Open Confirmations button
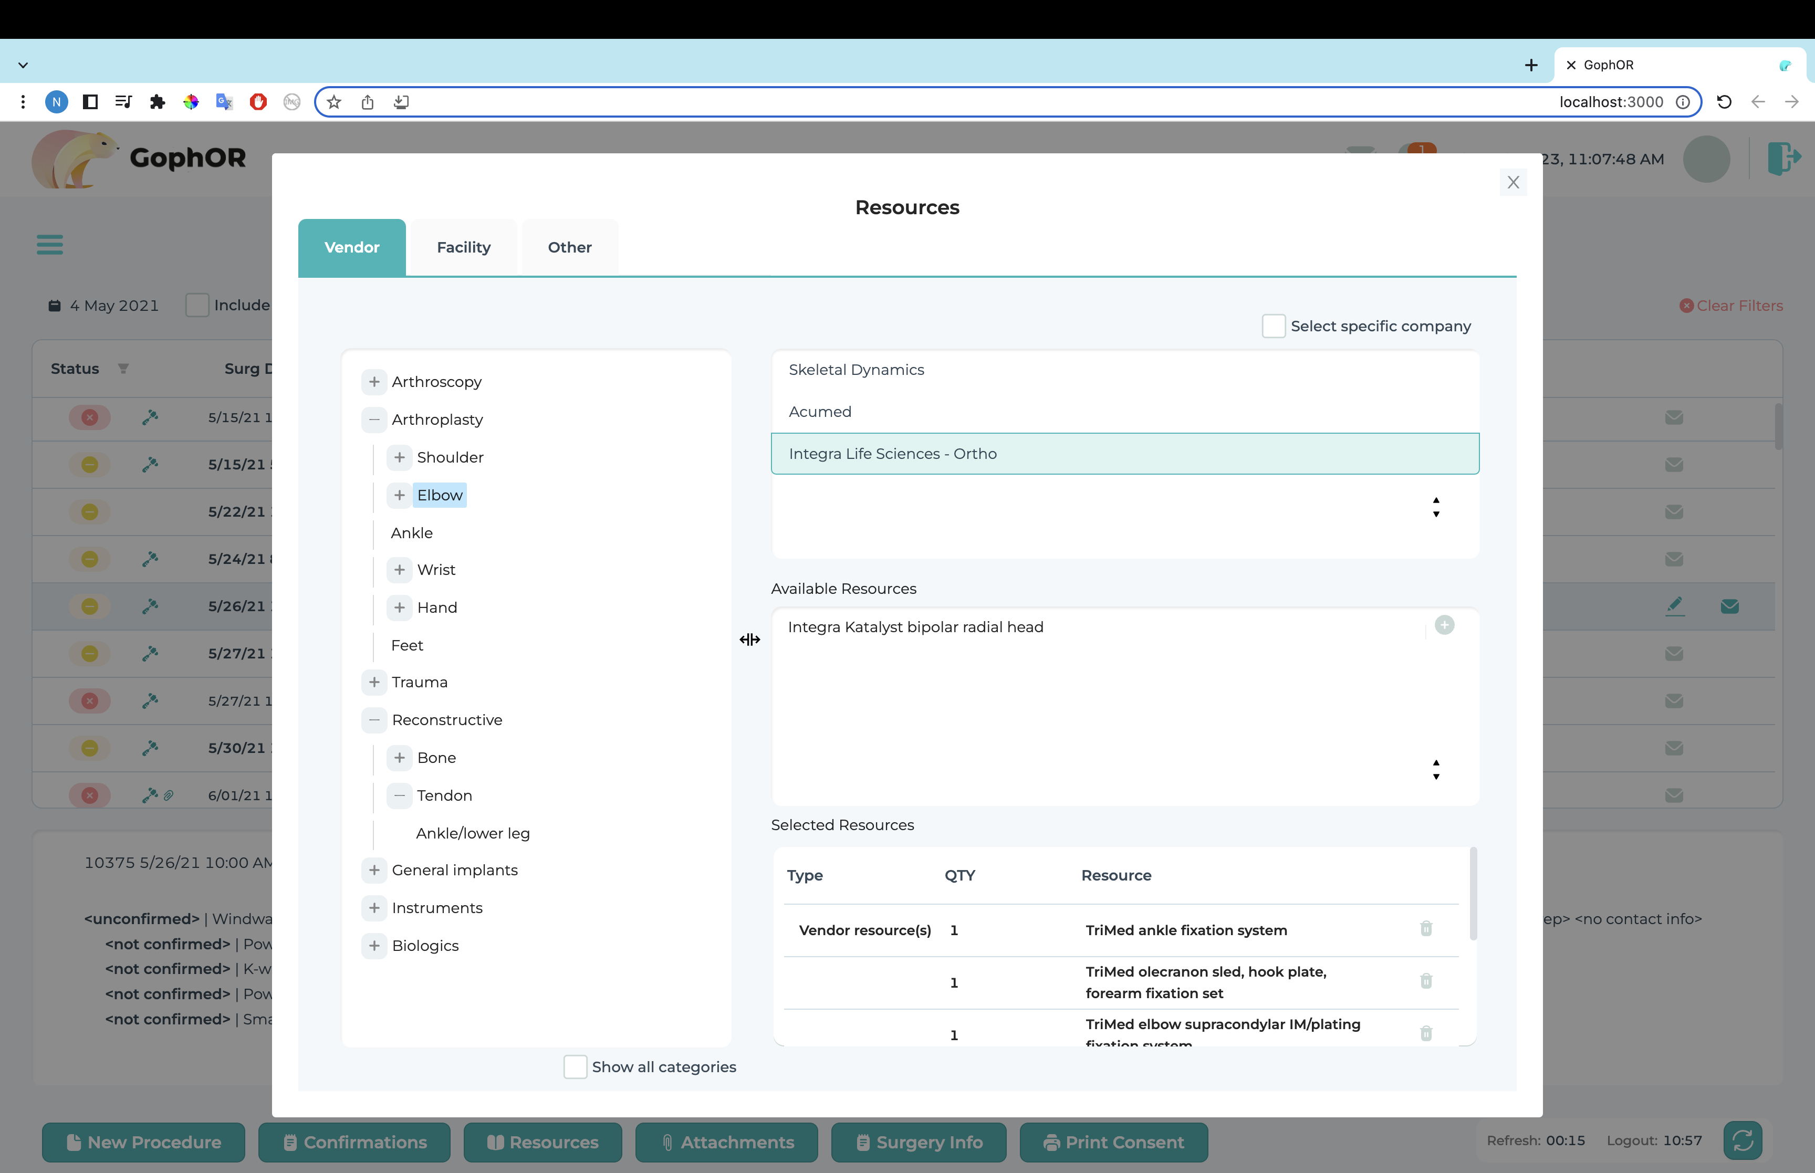Image resolution: width=1815 pixels, height=1173 pixels. click(x=354, y=1142)
